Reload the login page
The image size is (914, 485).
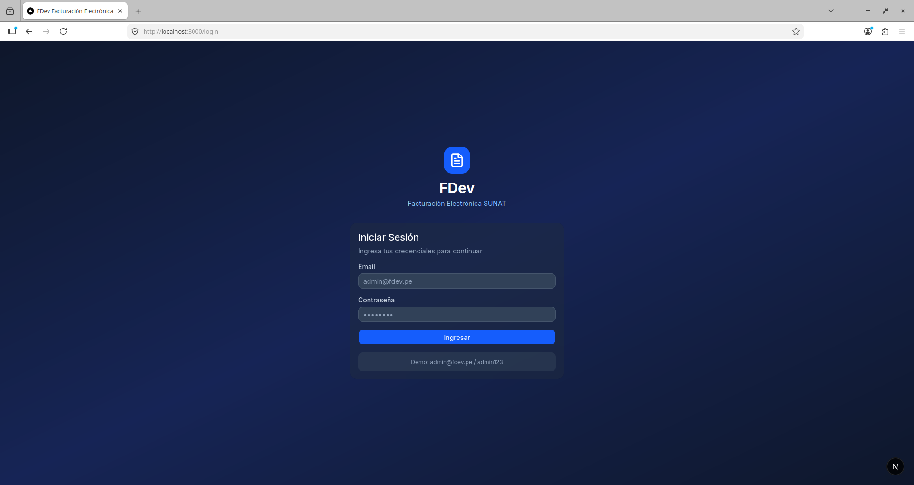[63, 31]
